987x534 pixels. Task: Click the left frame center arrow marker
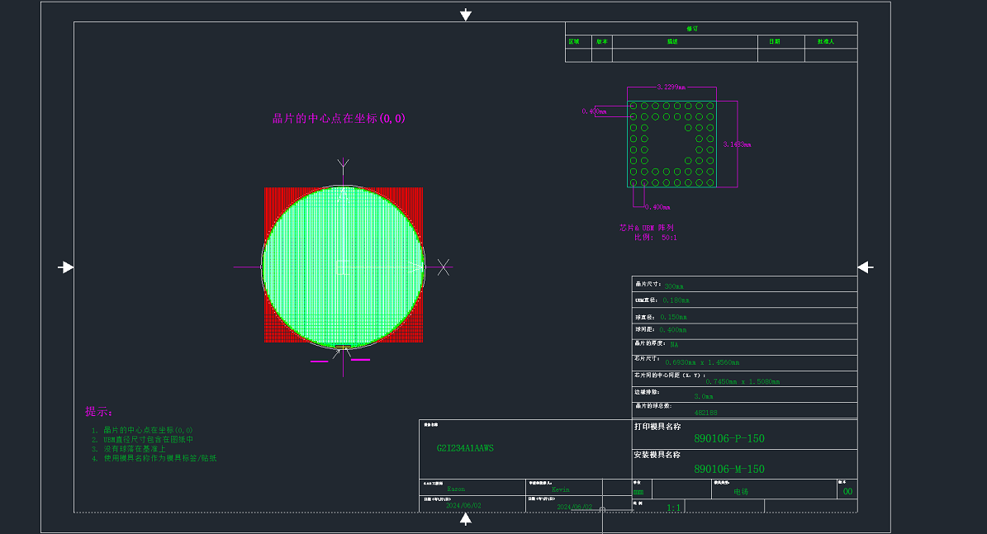coord(66,267)
